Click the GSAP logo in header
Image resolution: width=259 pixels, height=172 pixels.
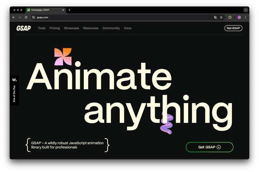point(23,28)
